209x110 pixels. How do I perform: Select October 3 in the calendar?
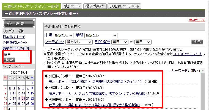click(10, 88)
